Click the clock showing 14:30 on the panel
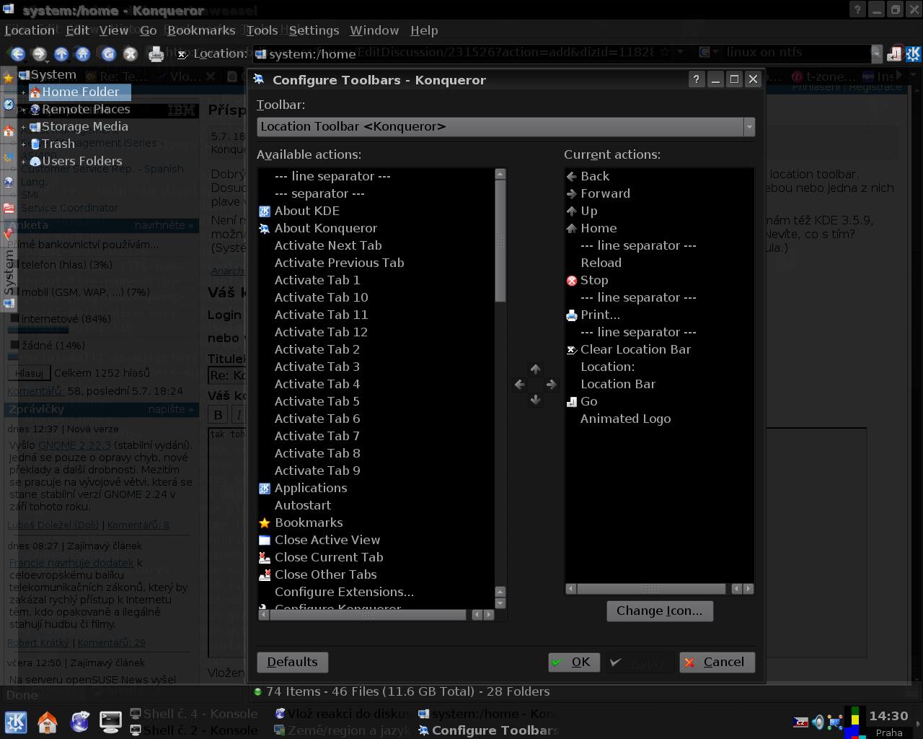This screenshot has height=739, width=923. coord(888,716)
